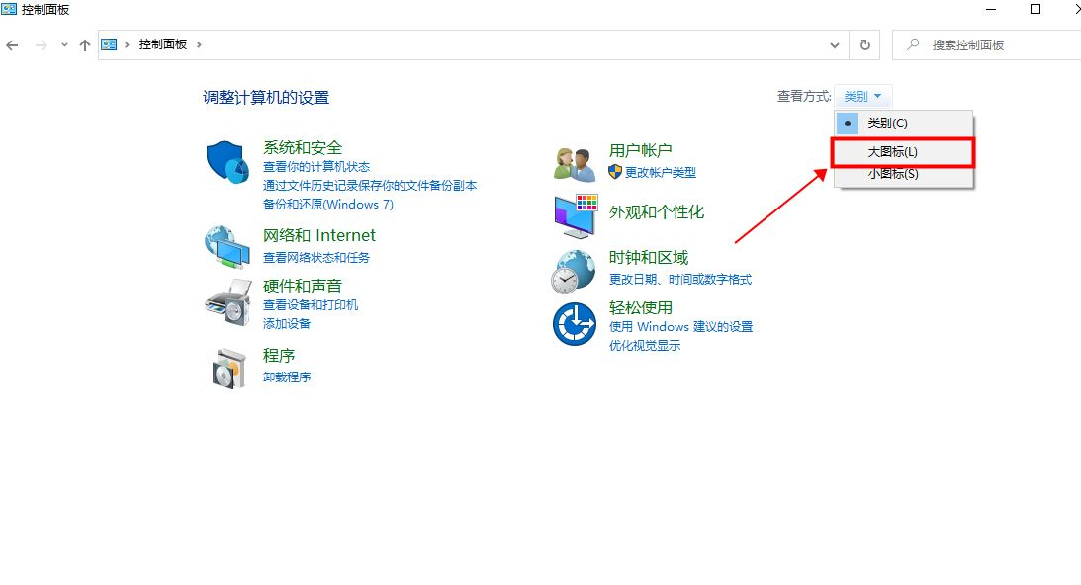
Task: Open recent locations dropdown arrow
Action: 64,45
